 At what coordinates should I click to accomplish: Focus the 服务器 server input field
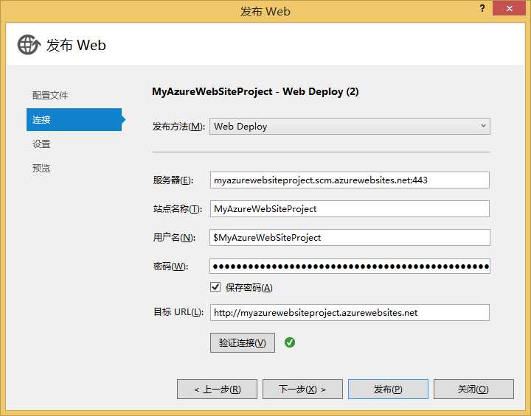coord(350,180)
